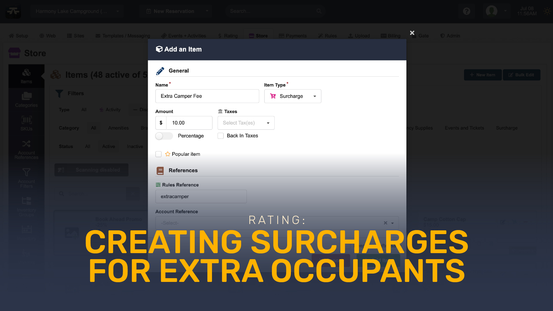Open the Admin tab
Image resolution: width=553 pixels, height=311 pixels.
click(x=450, y=36)
